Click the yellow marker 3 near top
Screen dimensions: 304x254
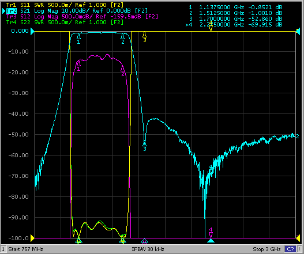[144, 37]
